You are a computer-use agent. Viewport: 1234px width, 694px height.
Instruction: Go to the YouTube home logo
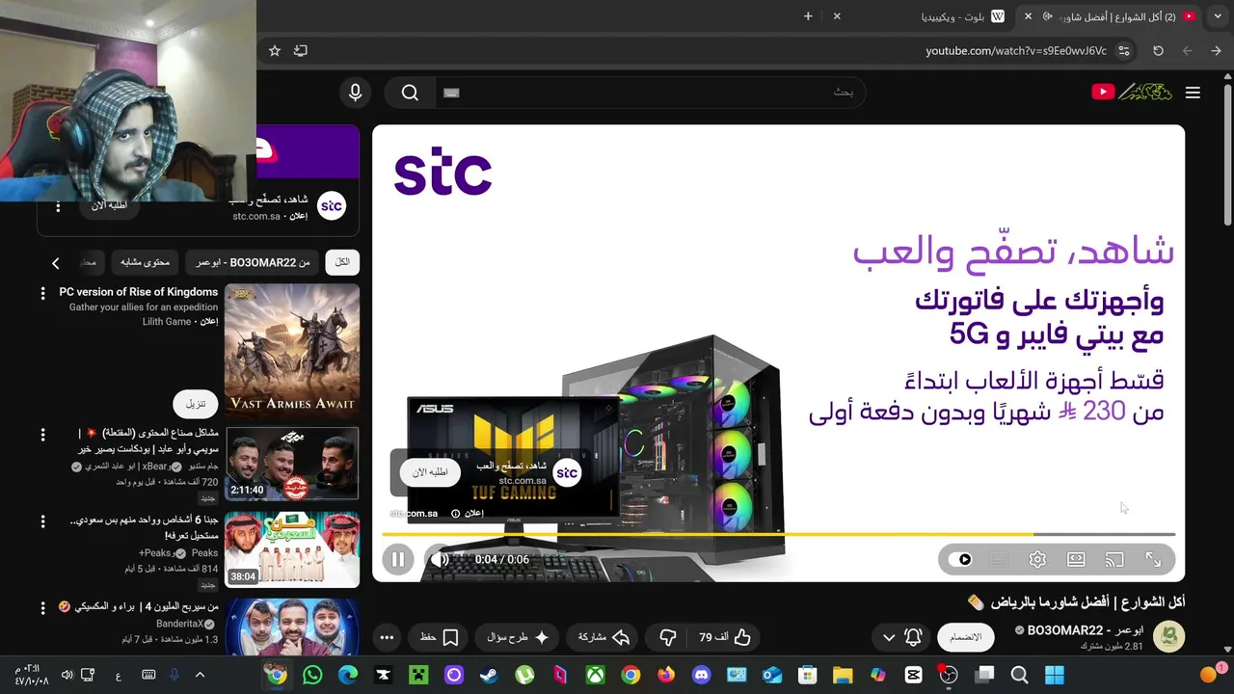click(1132, 92)
